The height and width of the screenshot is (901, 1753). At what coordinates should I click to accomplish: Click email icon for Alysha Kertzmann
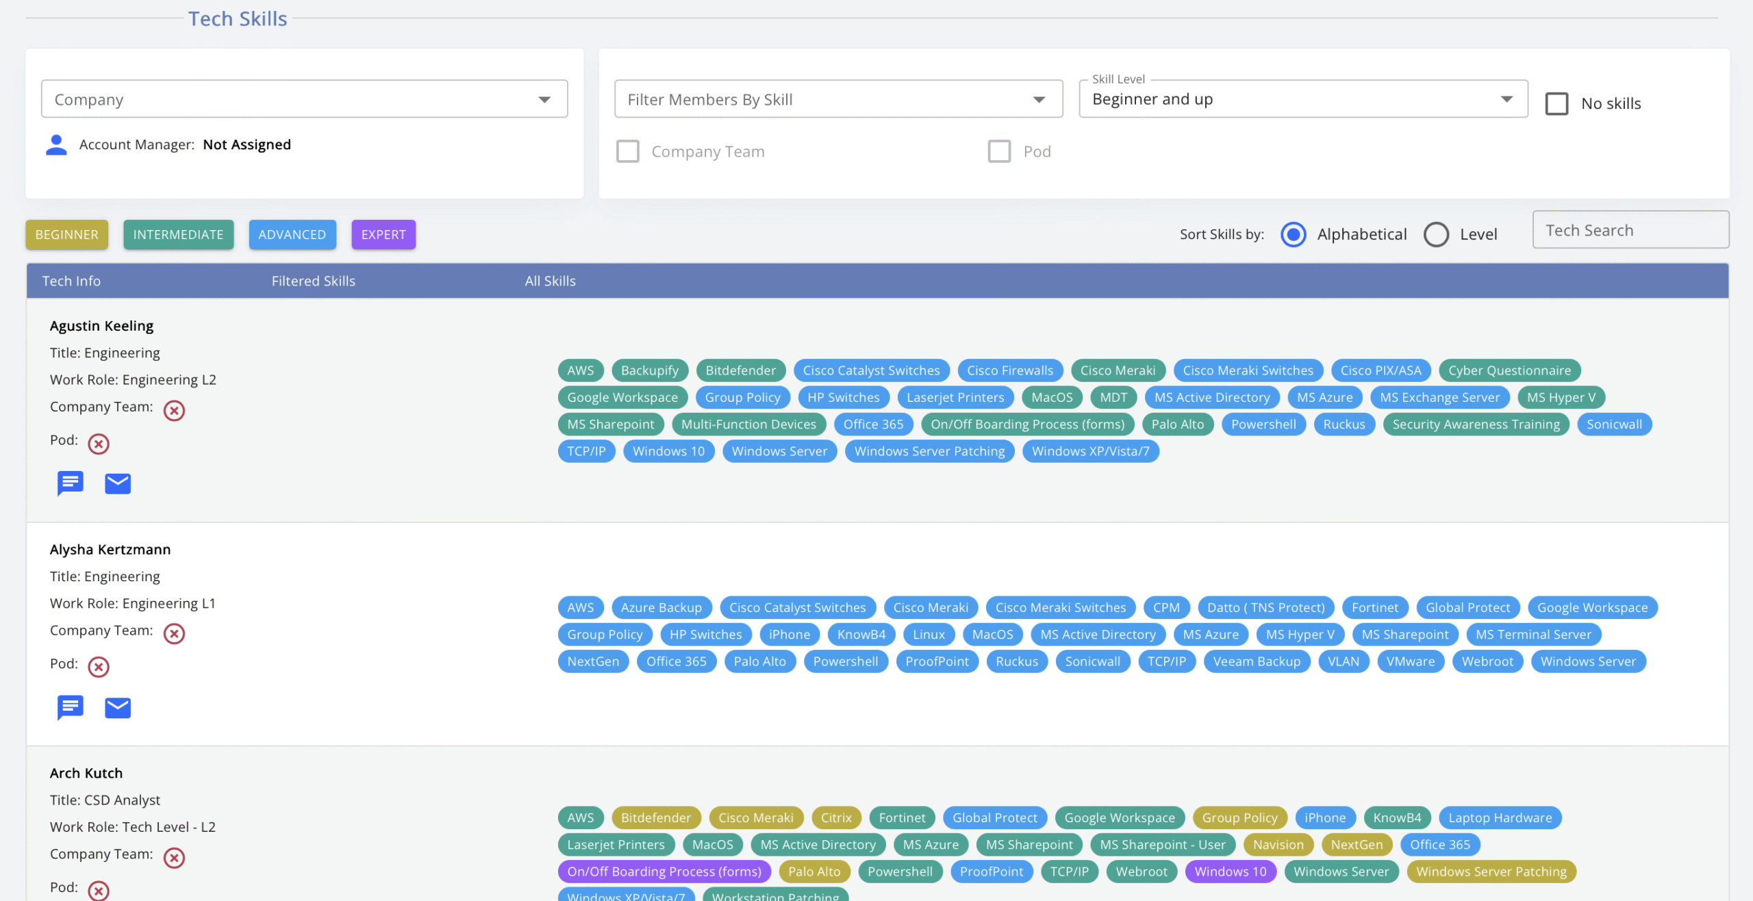[x=118, y=707]
